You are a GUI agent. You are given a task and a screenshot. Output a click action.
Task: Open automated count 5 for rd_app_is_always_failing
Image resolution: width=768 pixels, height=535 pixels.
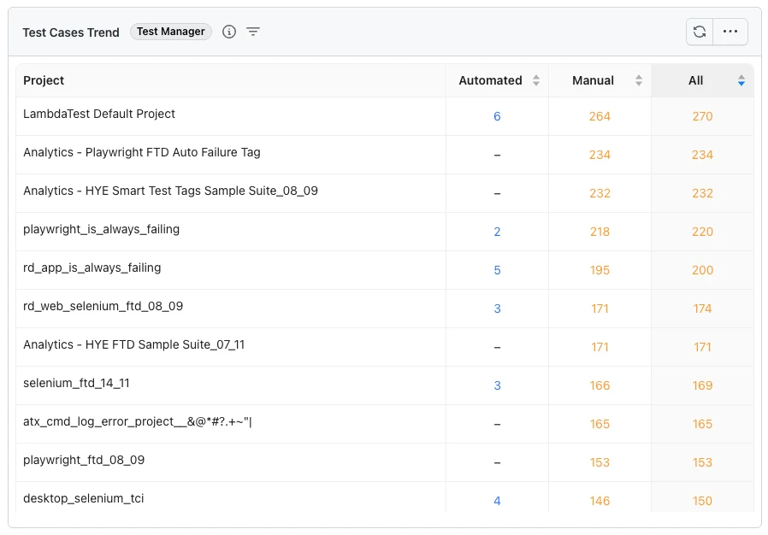[497, 270]
